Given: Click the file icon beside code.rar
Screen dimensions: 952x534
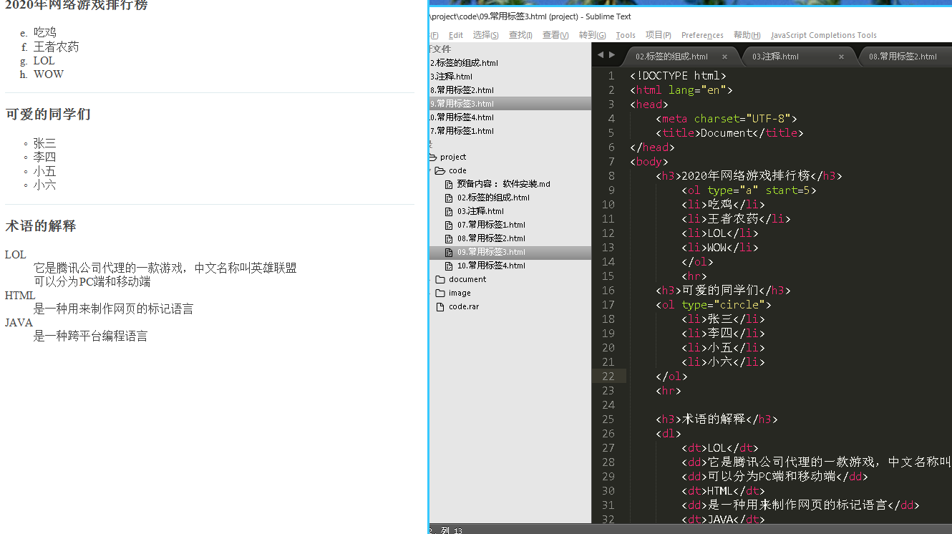Looking at the screenshot, I should (x=440, y=306).
